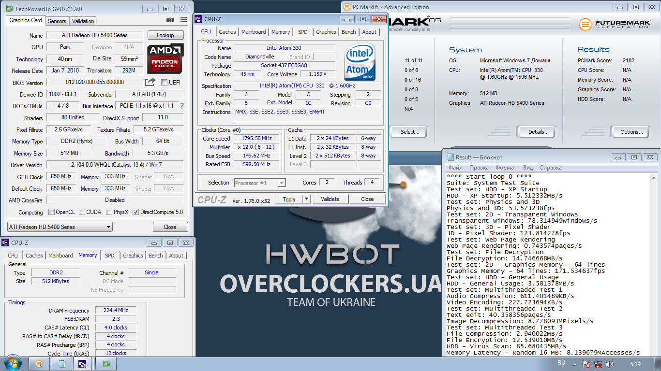Viewport: 661px width, 371px height.
Task: Click the Driver Version field in GPU-Z
Action: [115, 165]
